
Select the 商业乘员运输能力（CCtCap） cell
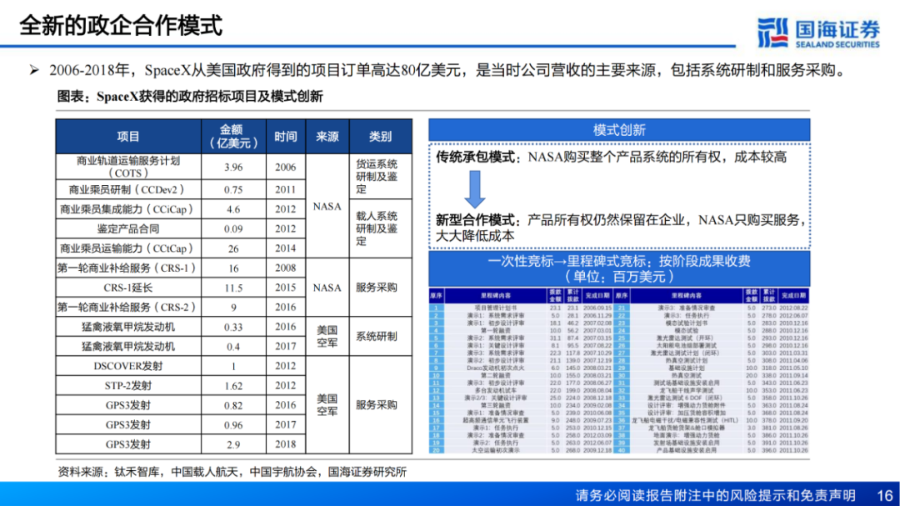pos(128,248)
